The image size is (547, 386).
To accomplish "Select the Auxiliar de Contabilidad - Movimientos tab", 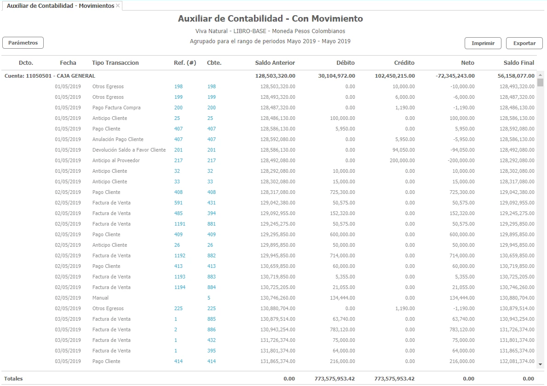I will [60, 6].
